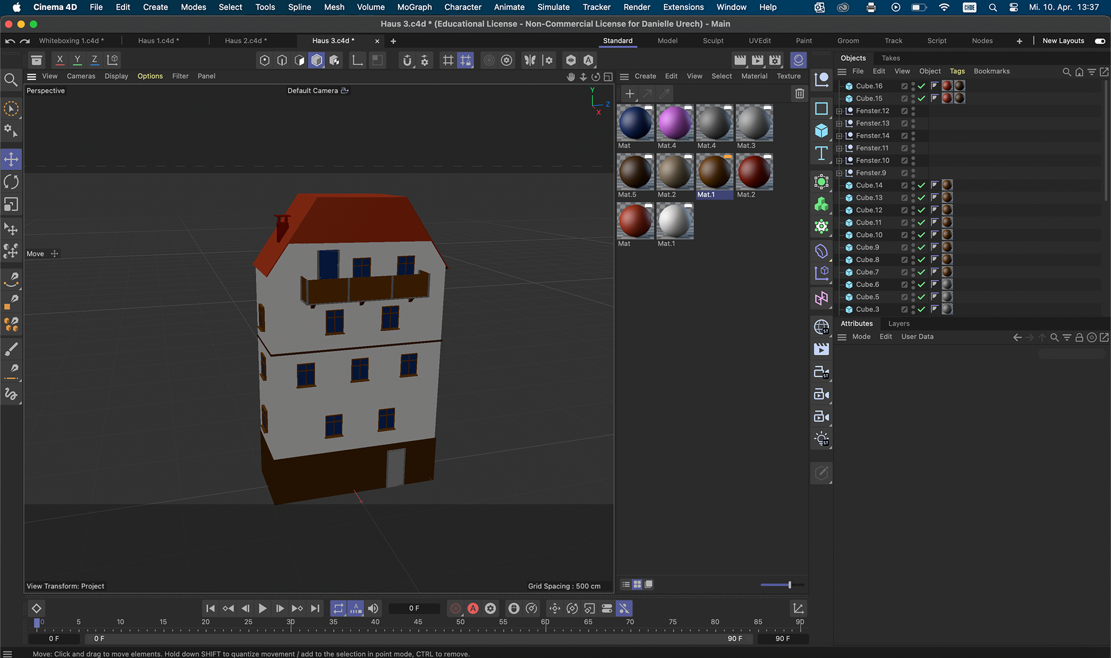
Task: Toggle Cube.14 layer visibility box
Action: pos(904,185)
